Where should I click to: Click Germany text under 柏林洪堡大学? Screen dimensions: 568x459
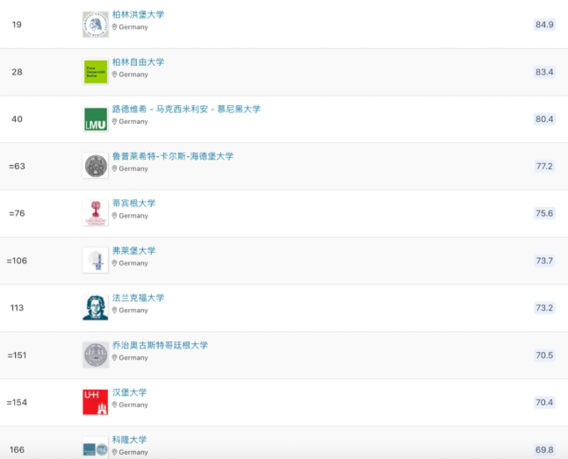point(133,27)
